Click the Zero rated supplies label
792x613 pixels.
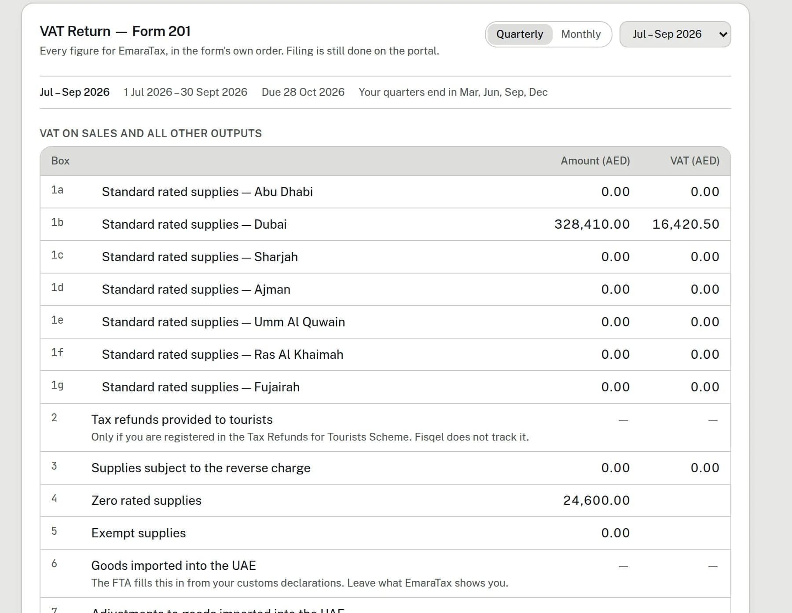pyautogui.click(x=146, y=500)
